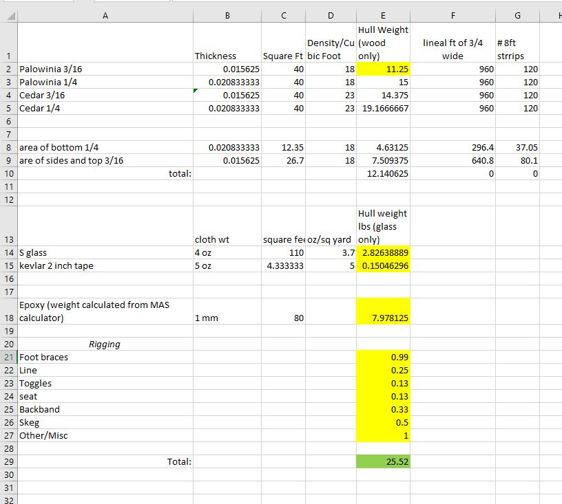Select cell with value 4.333333
The image size is (562, 504).
tap(284, 265)
